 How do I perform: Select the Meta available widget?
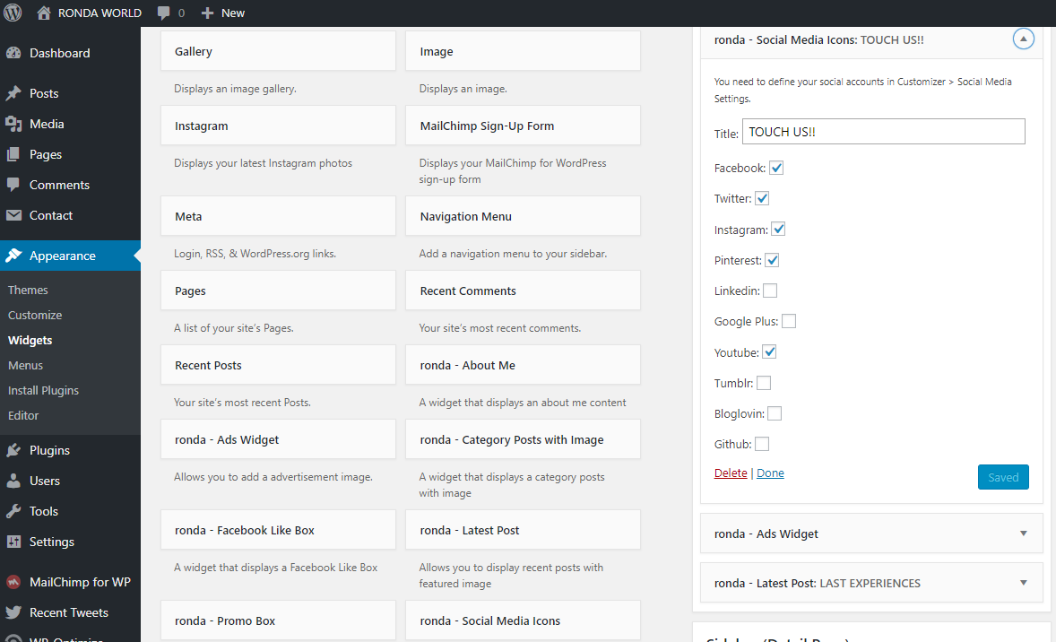click(x=278, y=216)
